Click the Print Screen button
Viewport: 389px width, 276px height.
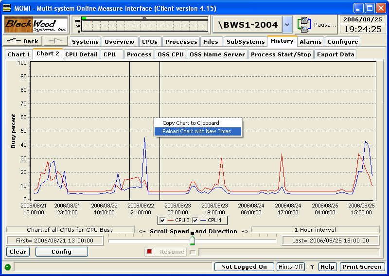362,267
